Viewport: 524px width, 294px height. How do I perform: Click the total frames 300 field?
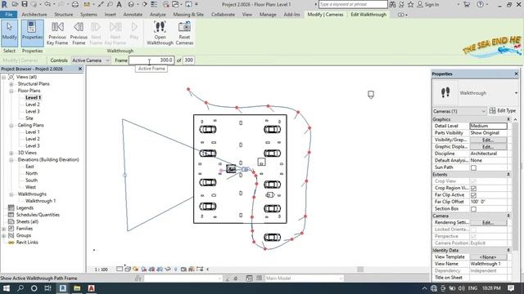pos(189,60)
